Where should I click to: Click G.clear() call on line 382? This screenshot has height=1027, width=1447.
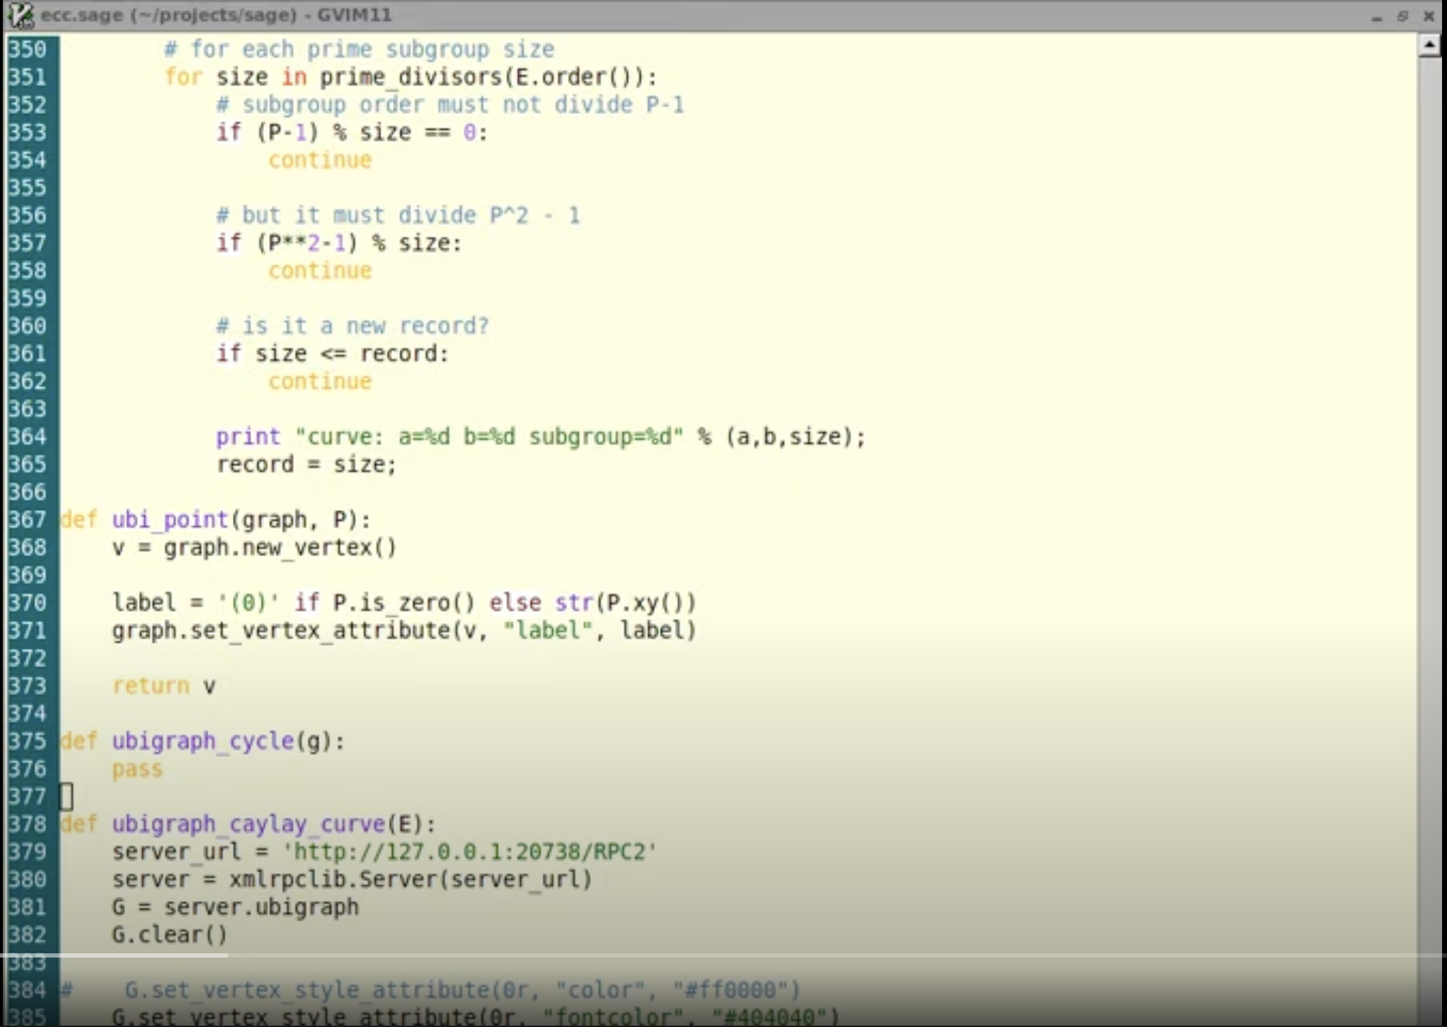pos(168,935)
